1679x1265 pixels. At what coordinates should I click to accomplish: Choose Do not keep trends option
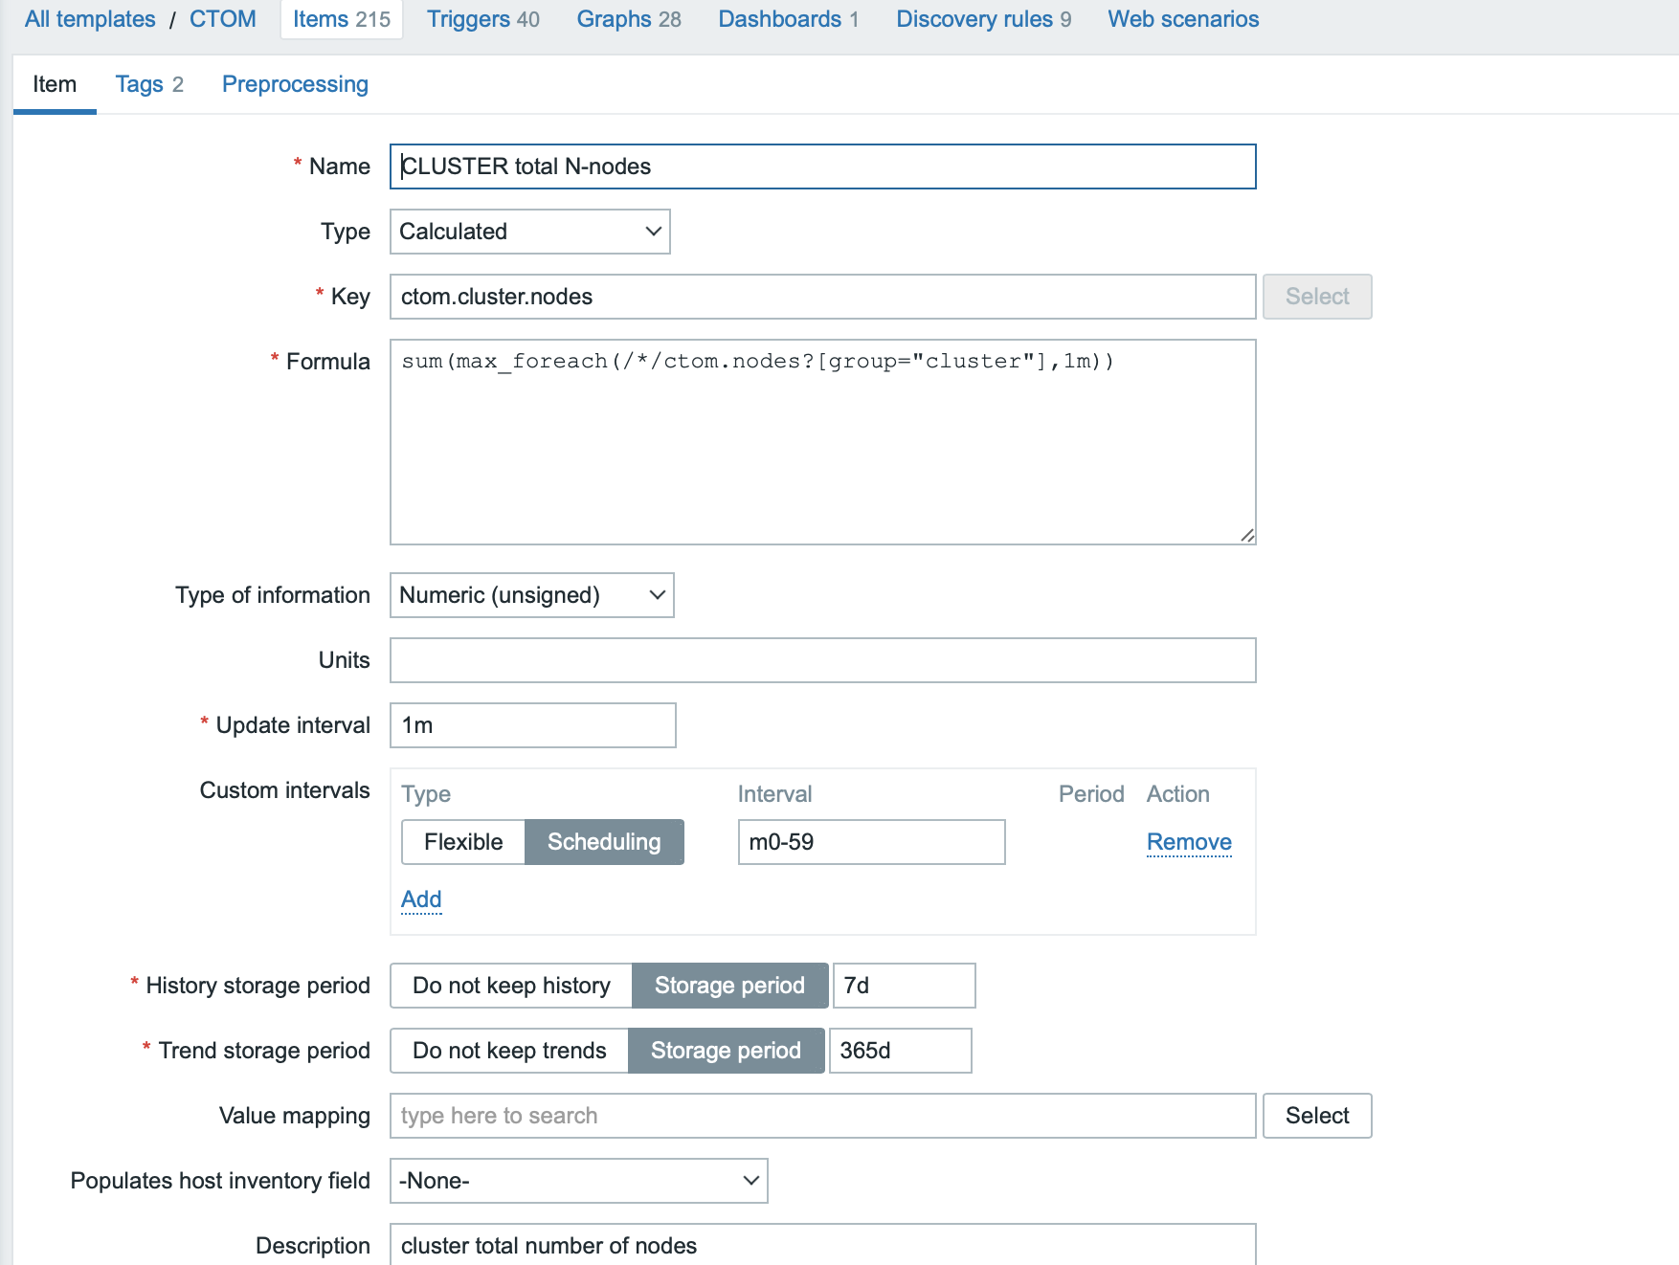509,1051
